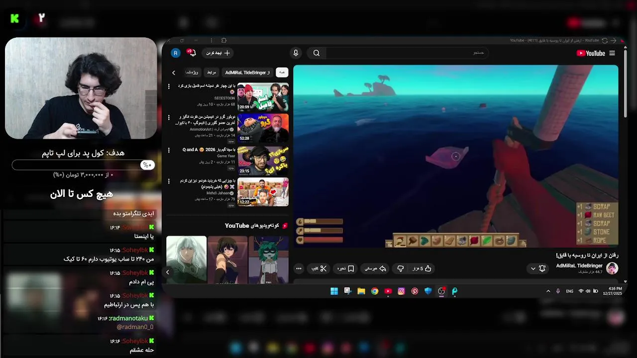The height and width of the screenshot is (358, 637).
Task: Reload page using the window title bar refresh icon
Action: 605,40
